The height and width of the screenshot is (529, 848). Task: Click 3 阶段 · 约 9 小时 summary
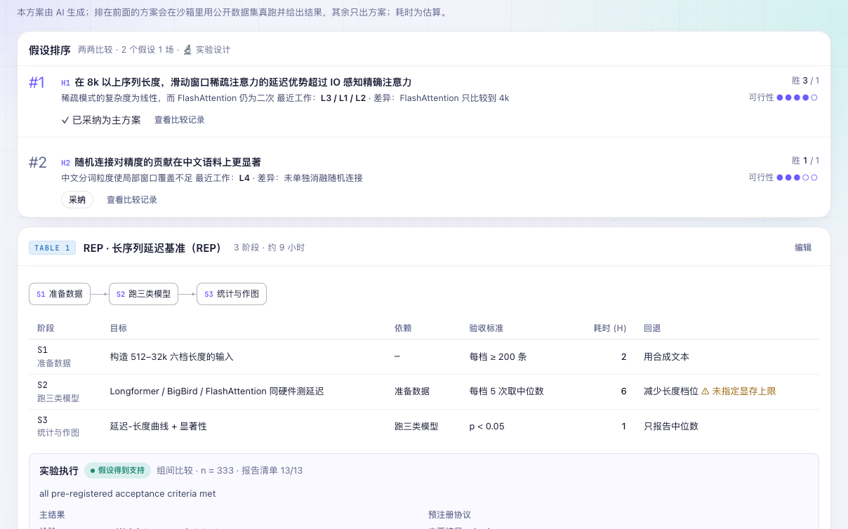[270, 248]
